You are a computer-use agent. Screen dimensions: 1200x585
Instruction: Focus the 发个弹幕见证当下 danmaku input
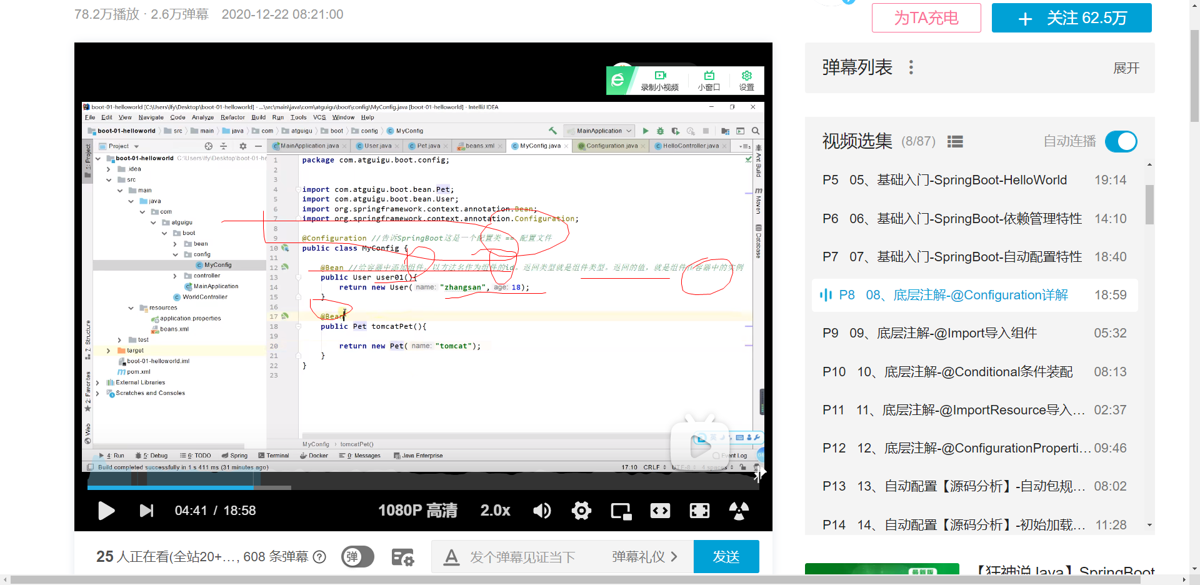522,557
